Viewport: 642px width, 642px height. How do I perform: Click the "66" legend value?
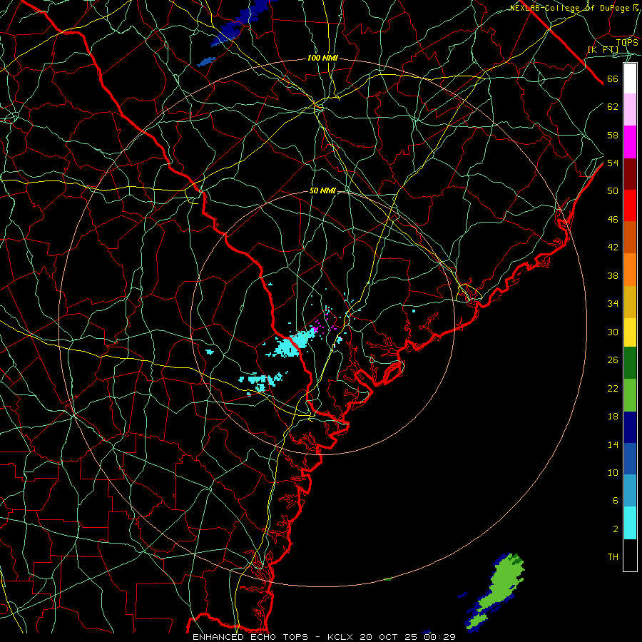(x=613, y=79)
